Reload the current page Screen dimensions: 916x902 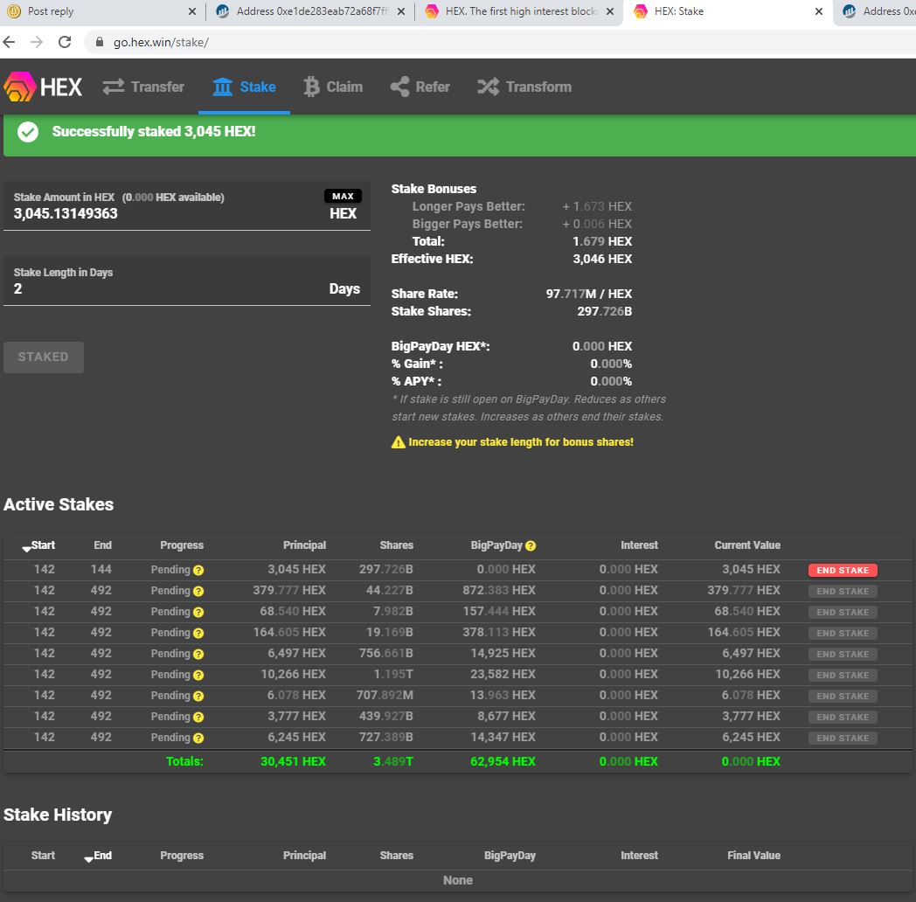click(x=65, y=42)
